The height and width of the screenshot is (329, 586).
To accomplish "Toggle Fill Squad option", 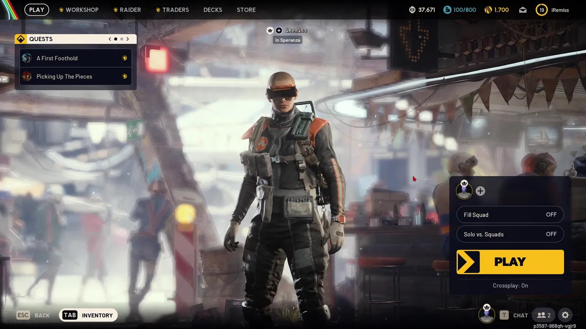I will (x=510, y=215).
